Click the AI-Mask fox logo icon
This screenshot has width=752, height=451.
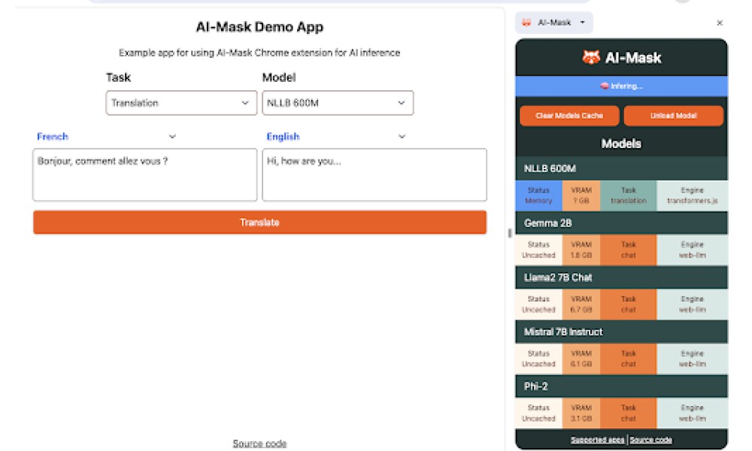591,58
